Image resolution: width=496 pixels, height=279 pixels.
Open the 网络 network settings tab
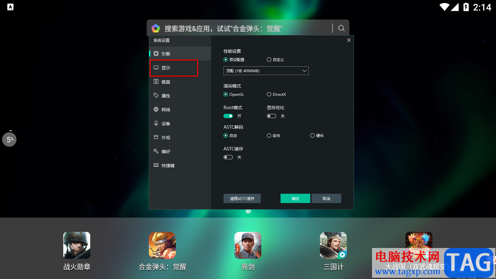coord(180,109)
